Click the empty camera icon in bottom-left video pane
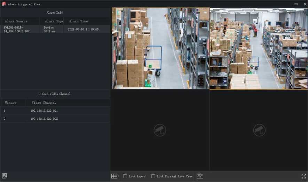Screen dimensions: 308x182 (x=160, y=130)
